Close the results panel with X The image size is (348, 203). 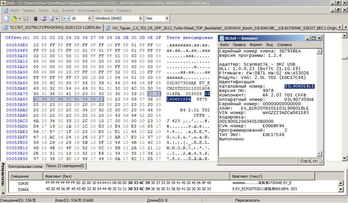[3, 193]
